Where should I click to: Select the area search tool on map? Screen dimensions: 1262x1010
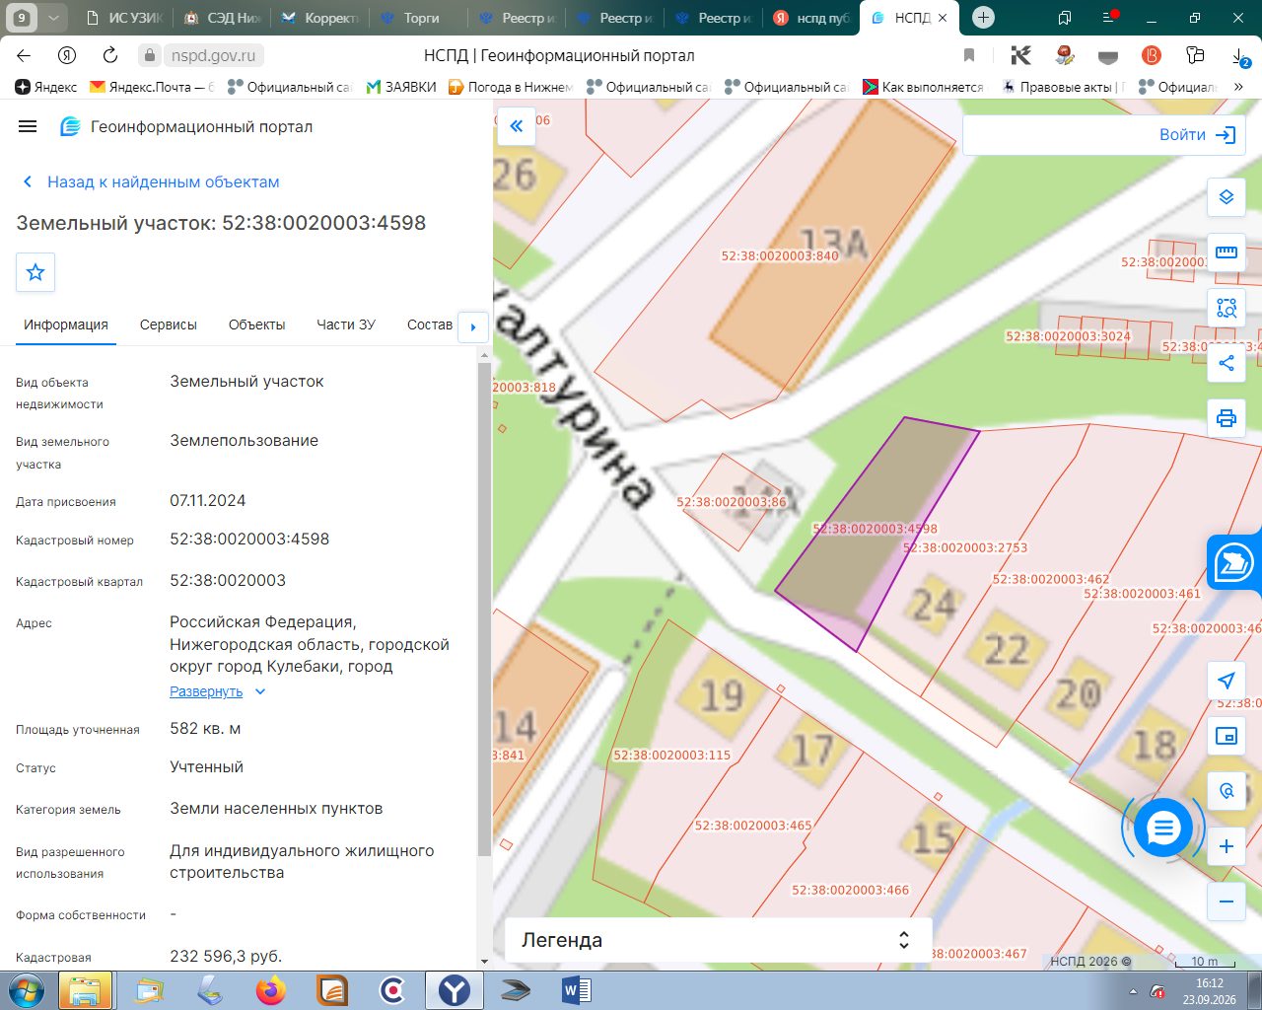pyautogui.click(x=1227, y=308)
